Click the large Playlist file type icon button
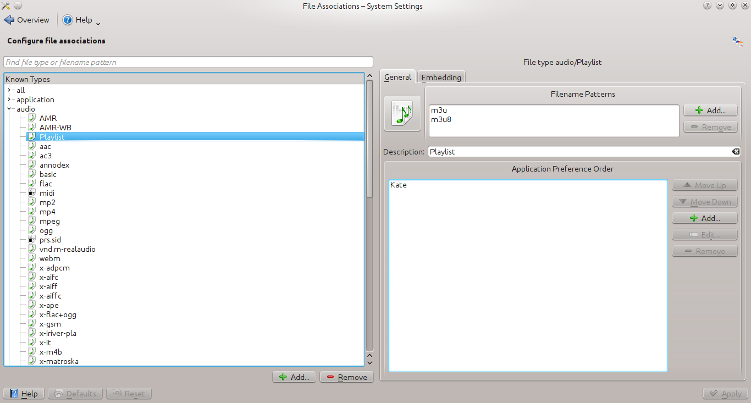This screenshot has height=403, width=751. [402, 113]
